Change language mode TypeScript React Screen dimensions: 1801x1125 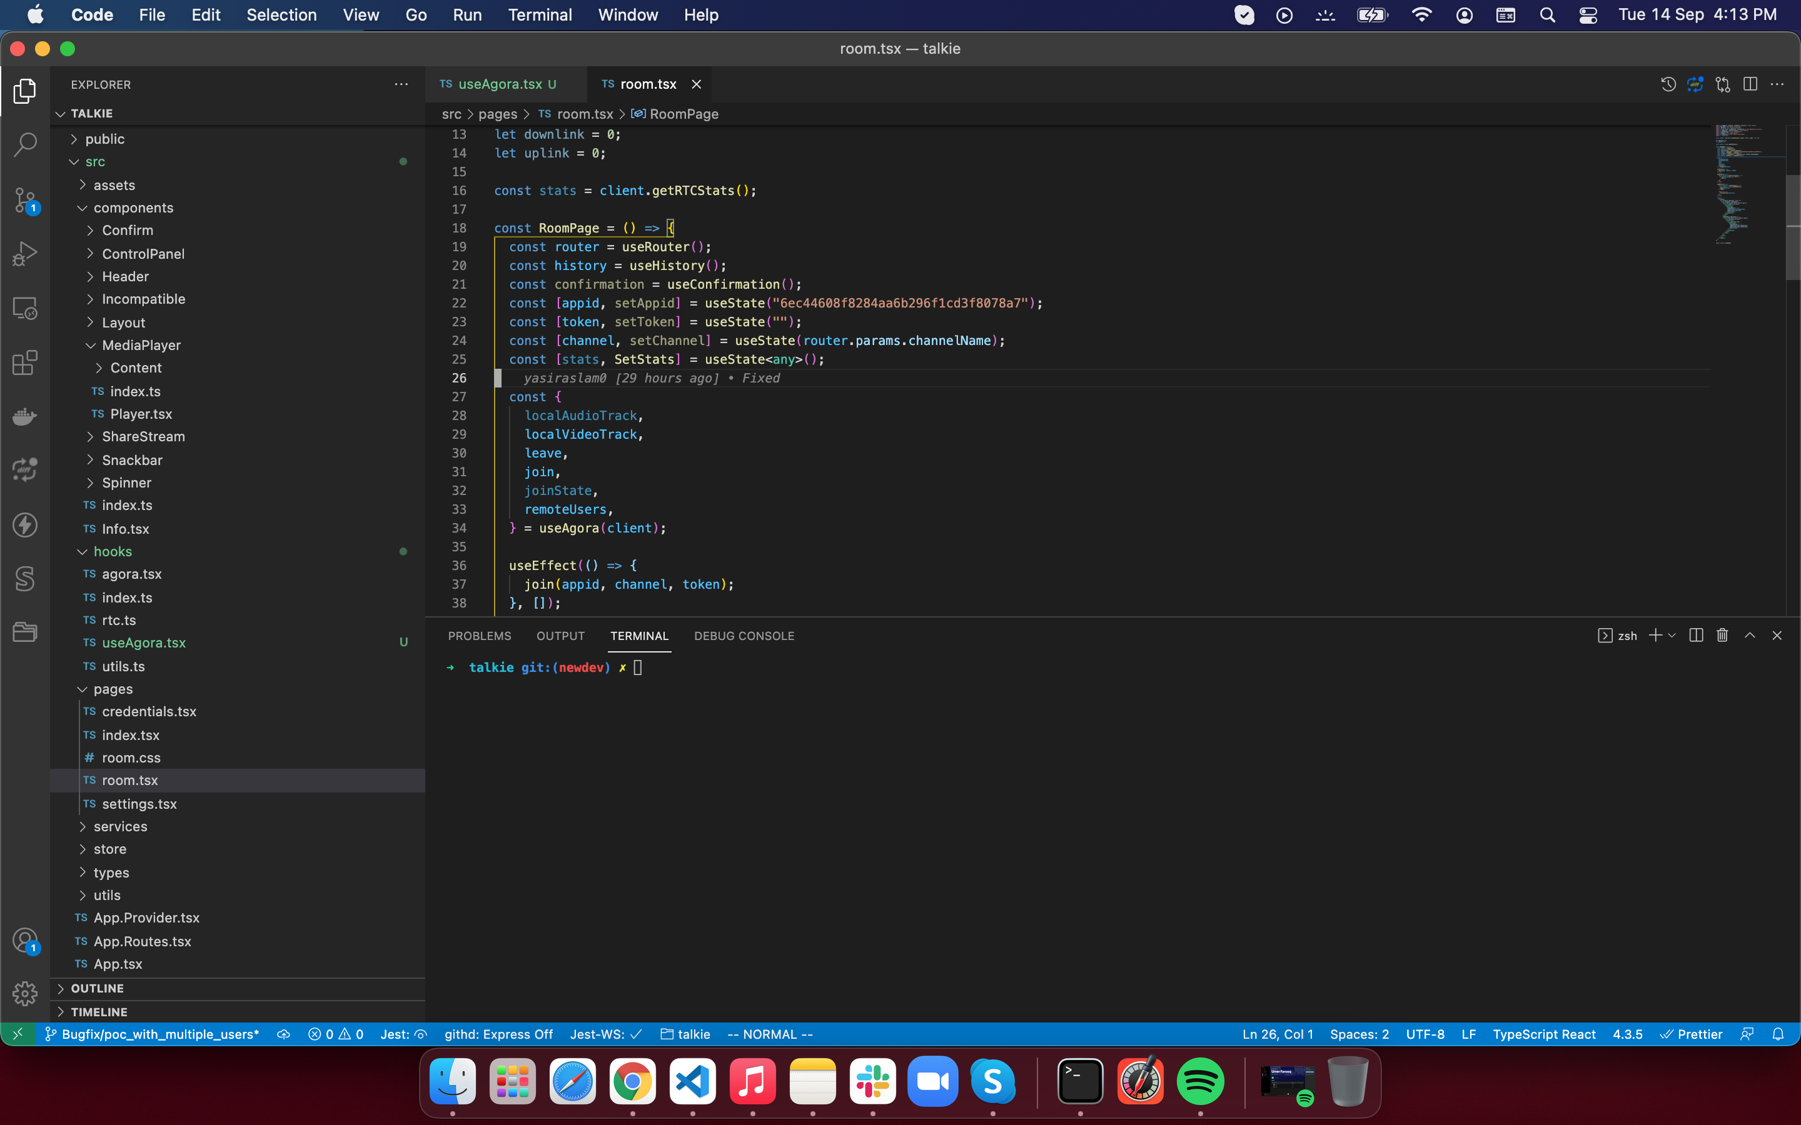(1544, 1034)
